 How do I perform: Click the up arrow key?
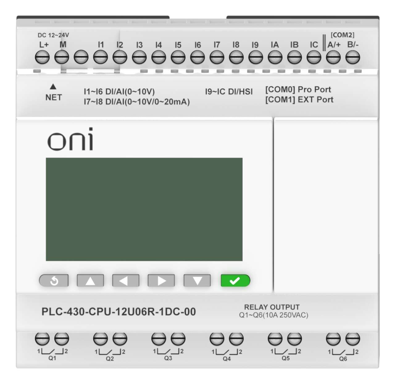pyautogui.click(x=90, y=281)
